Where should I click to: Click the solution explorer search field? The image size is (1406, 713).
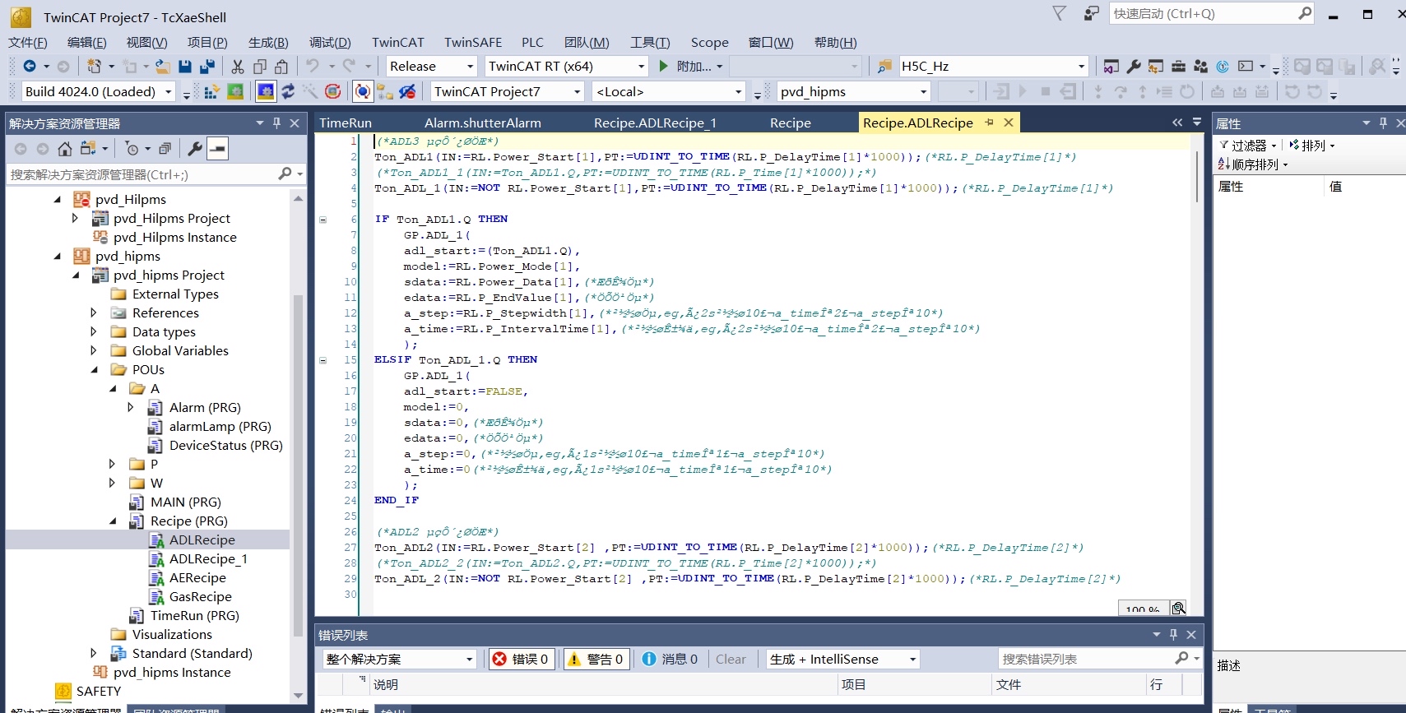156,174
